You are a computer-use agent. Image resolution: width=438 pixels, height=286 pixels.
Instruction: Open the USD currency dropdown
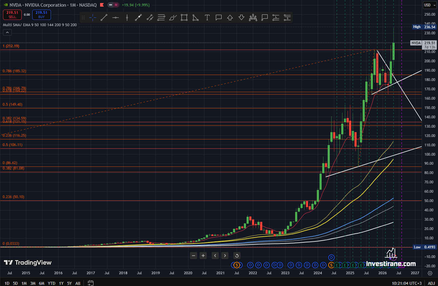coord(429,5)
